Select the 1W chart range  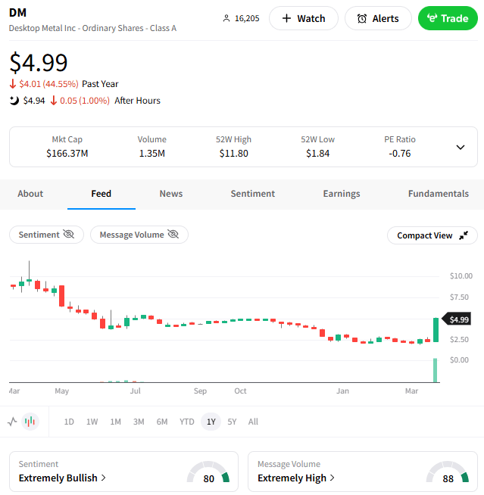click(92, 422)
